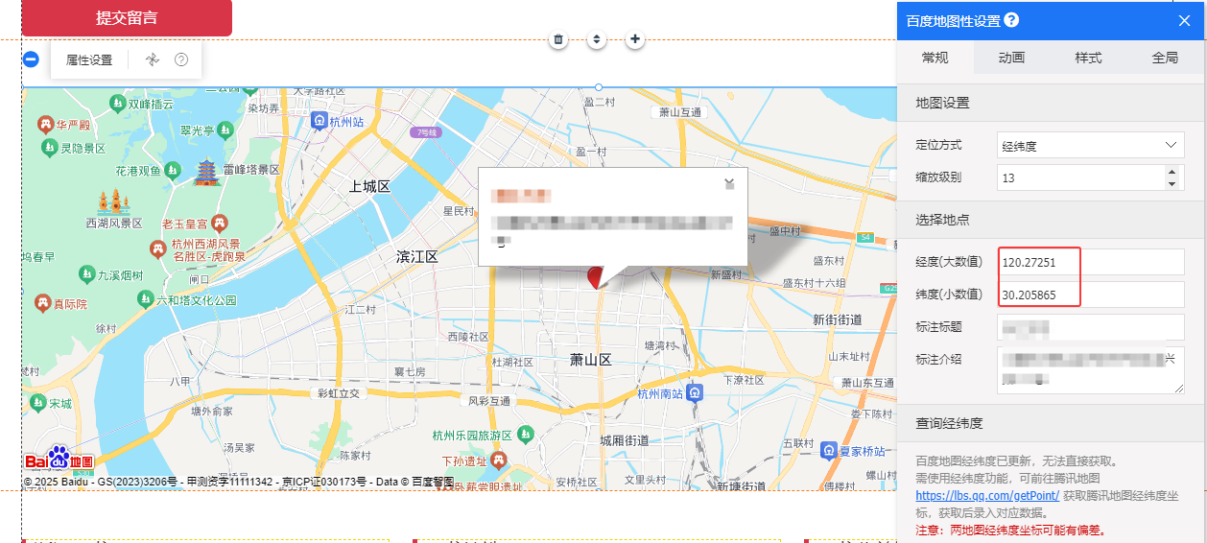
Task: Click the 滨江区 district label on the map
Action: [x=417, y=257]
